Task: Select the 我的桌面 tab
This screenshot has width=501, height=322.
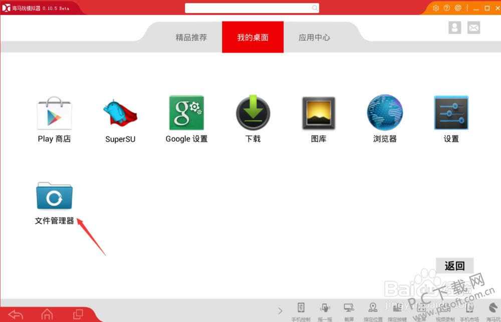Action: coord(253,38)
